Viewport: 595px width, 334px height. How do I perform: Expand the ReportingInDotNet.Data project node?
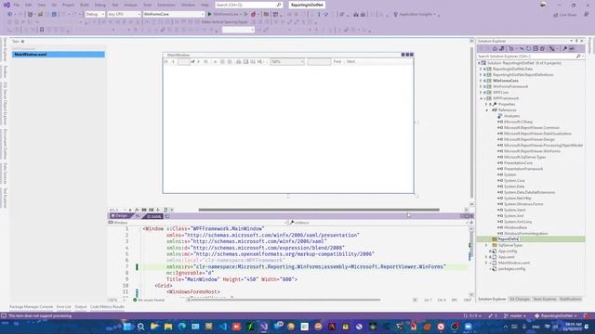[481, 69]
